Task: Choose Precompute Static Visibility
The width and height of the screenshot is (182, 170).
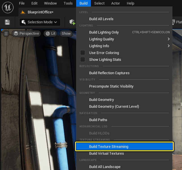Action: (124, 86)
